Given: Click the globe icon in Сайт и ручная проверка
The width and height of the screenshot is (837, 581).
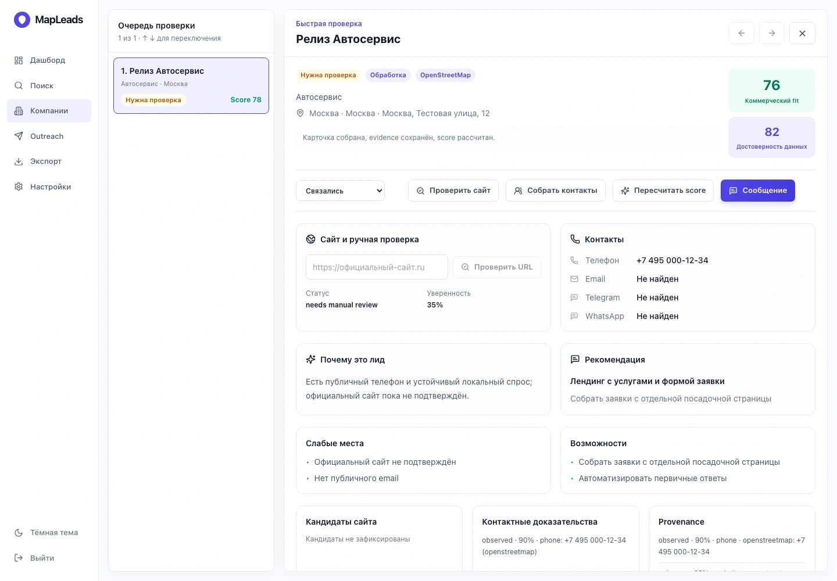Looking at the screenshot, I should pos(311,239).
